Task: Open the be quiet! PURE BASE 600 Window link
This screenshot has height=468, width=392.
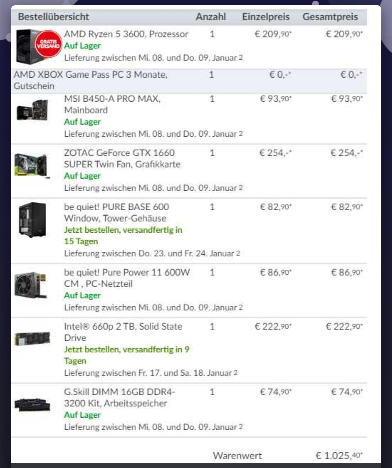Action: click(x=117, y=213)
